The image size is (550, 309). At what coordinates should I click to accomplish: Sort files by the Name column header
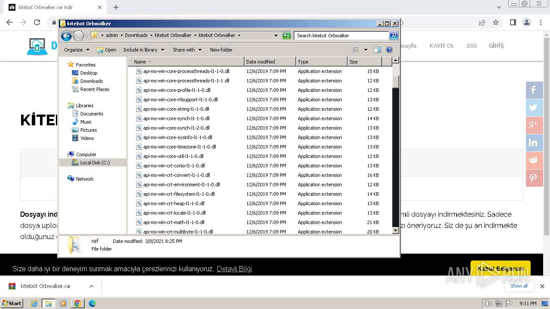tap(186, 62)
